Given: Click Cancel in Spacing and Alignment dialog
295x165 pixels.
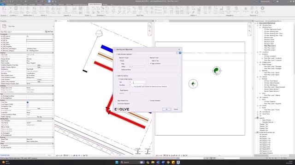Looking at the screenshot, I should (x=176, y=109).
